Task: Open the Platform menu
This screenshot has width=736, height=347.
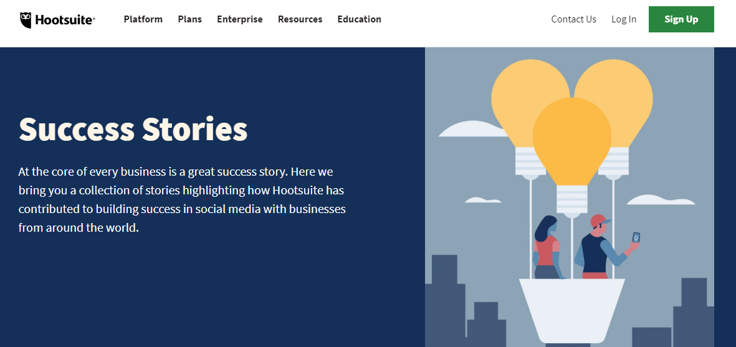Action: (x=143, y=19)
